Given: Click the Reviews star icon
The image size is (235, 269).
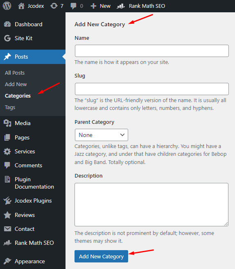Looking at the screenshot, I should coord(7,215).
